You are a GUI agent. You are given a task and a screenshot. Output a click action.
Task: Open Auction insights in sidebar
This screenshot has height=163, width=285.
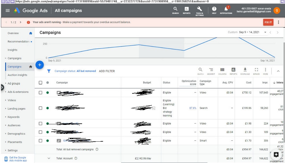[17, 75]
